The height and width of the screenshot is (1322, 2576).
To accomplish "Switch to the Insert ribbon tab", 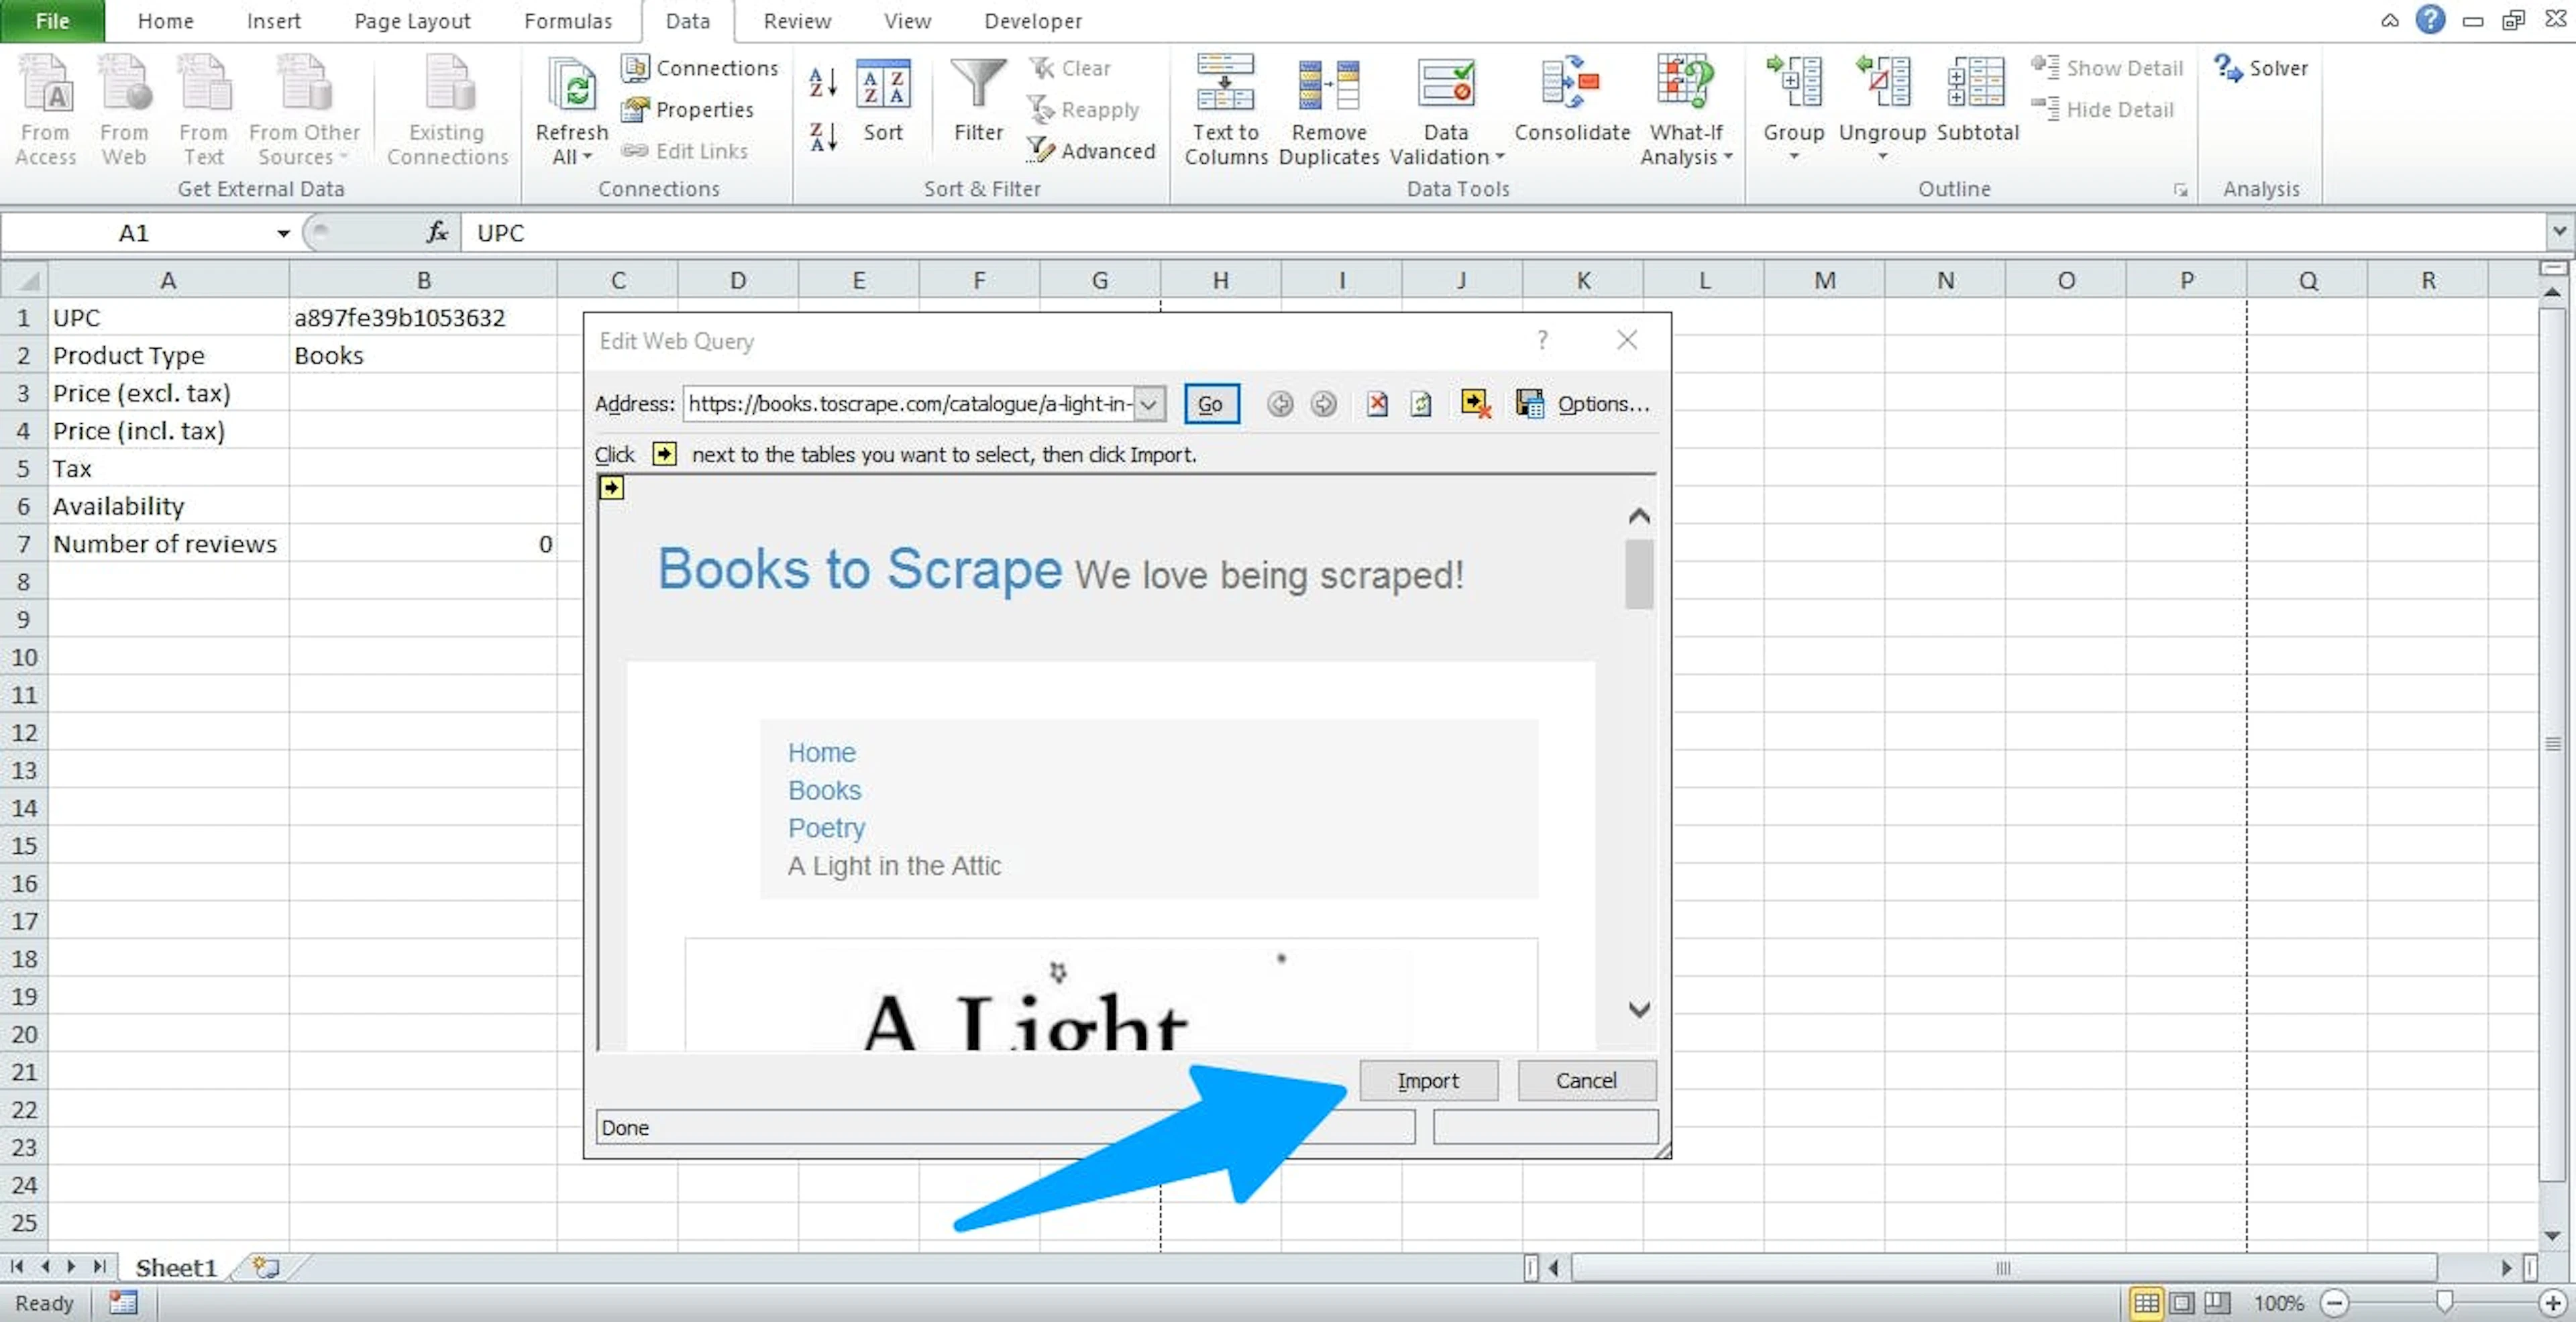I will 274,20.
